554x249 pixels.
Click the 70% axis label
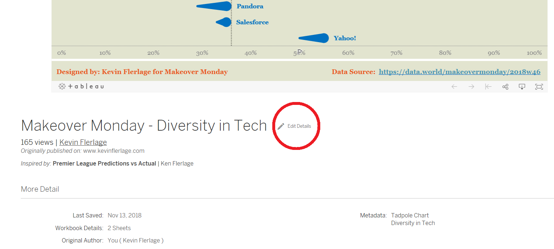tap(397, 53)
